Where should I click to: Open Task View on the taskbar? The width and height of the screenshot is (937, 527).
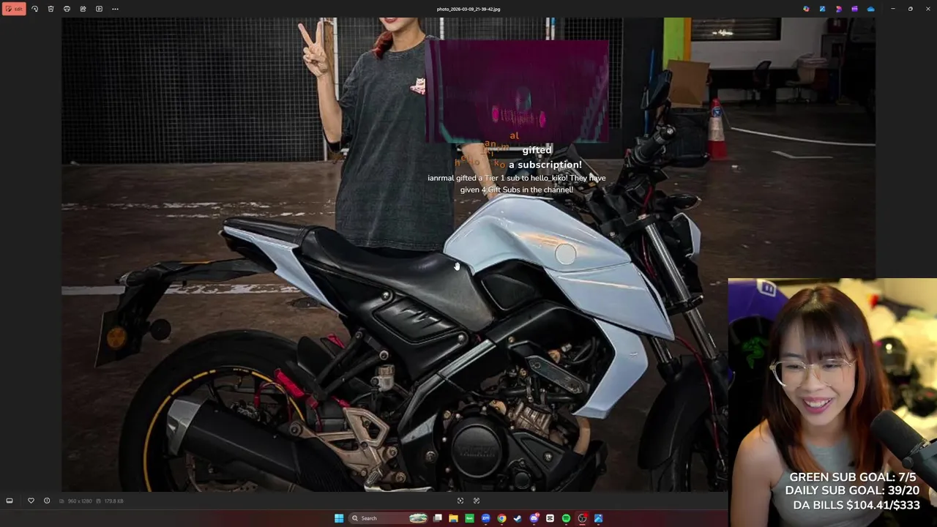point(438,518)
